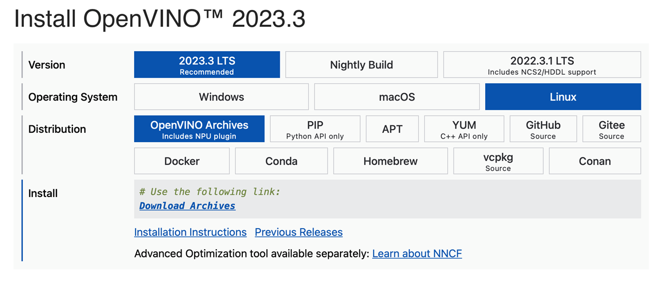Image resolution: width=672 pixels, height=287 pixels.
Task: Select Linux operating system button
Action: [563, 97]
